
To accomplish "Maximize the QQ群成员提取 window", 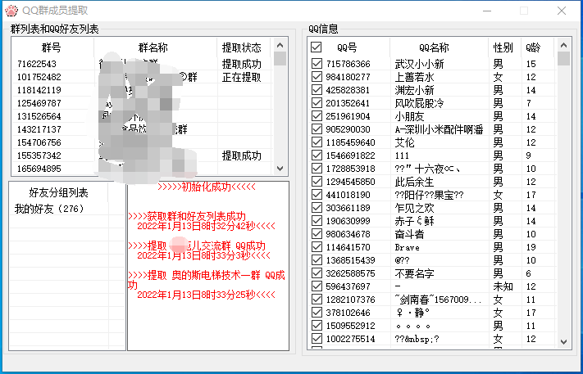I will (524, 11).
